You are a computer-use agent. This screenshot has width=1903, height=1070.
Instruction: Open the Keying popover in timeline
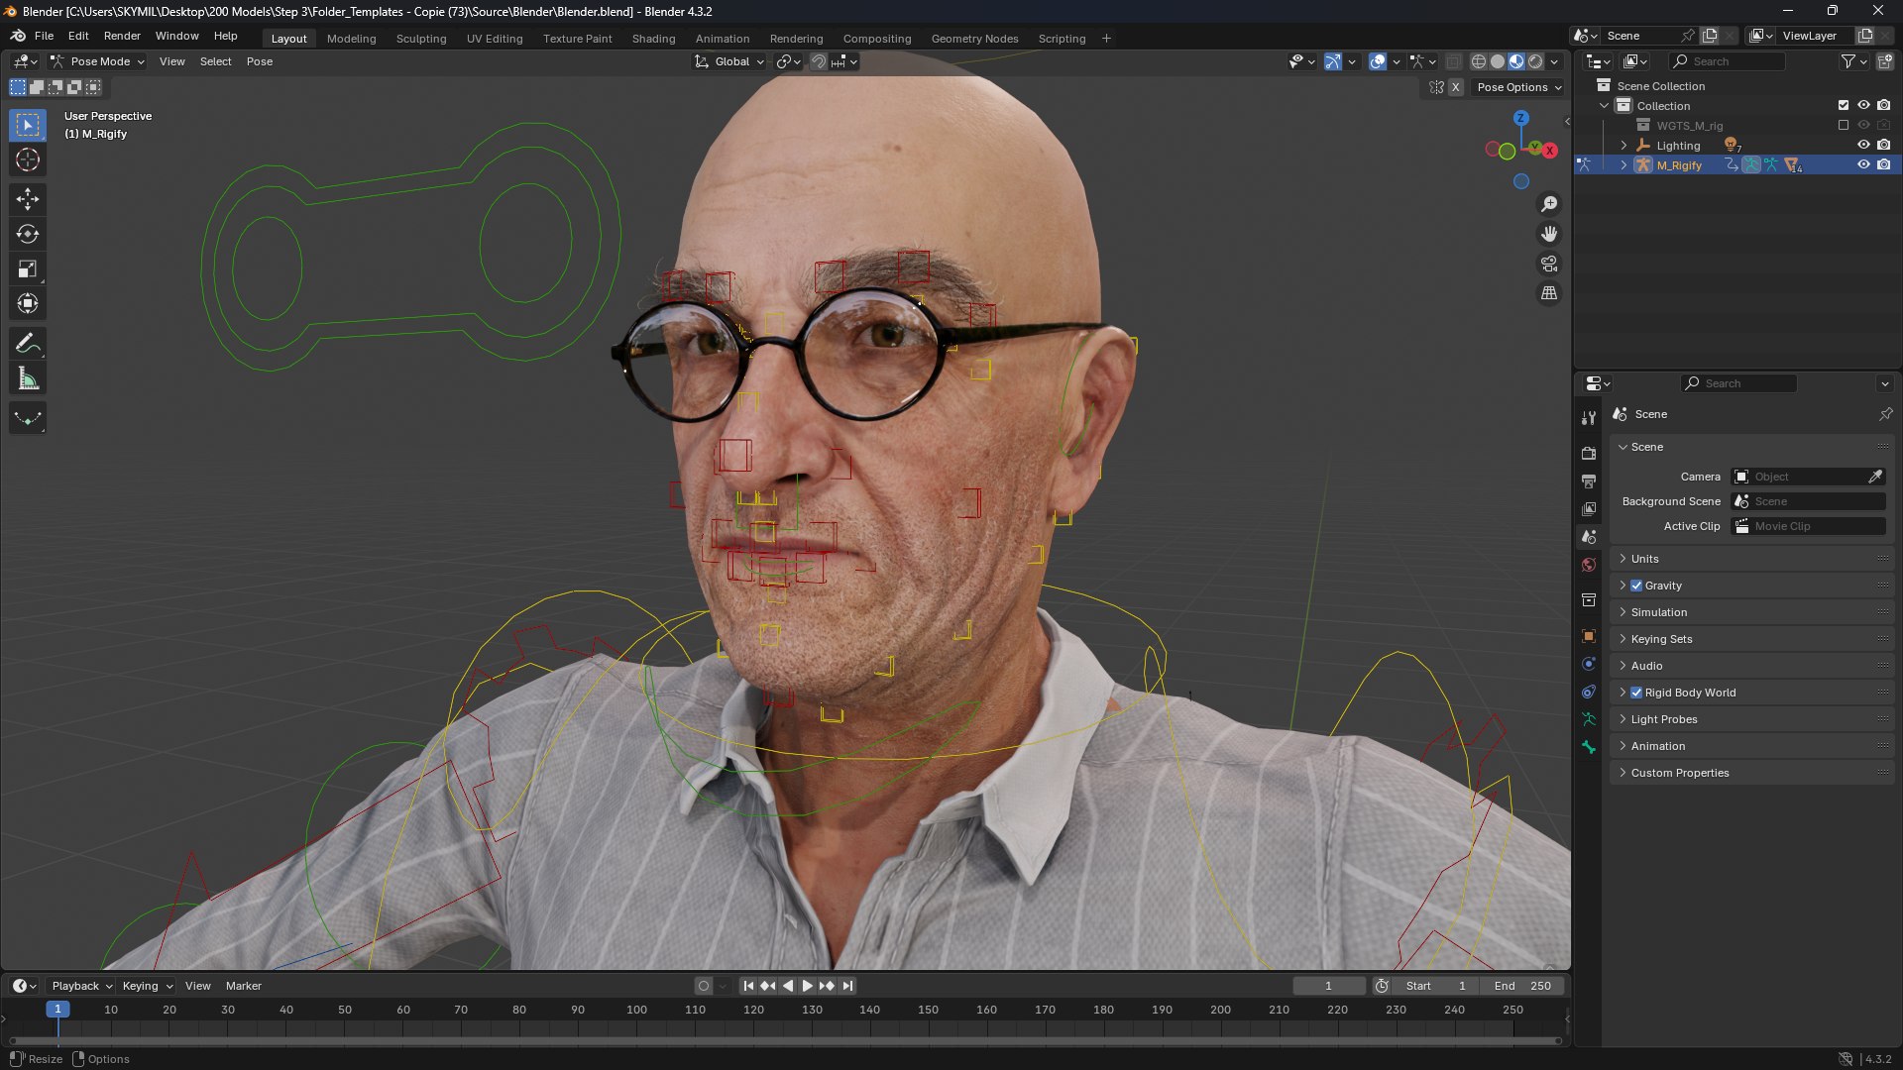(148, 986)
